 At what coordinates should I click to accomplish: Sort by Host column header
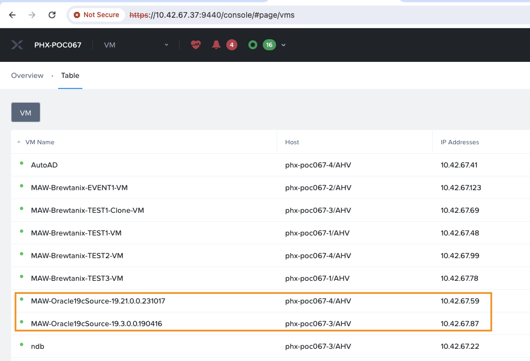point(292,142)
